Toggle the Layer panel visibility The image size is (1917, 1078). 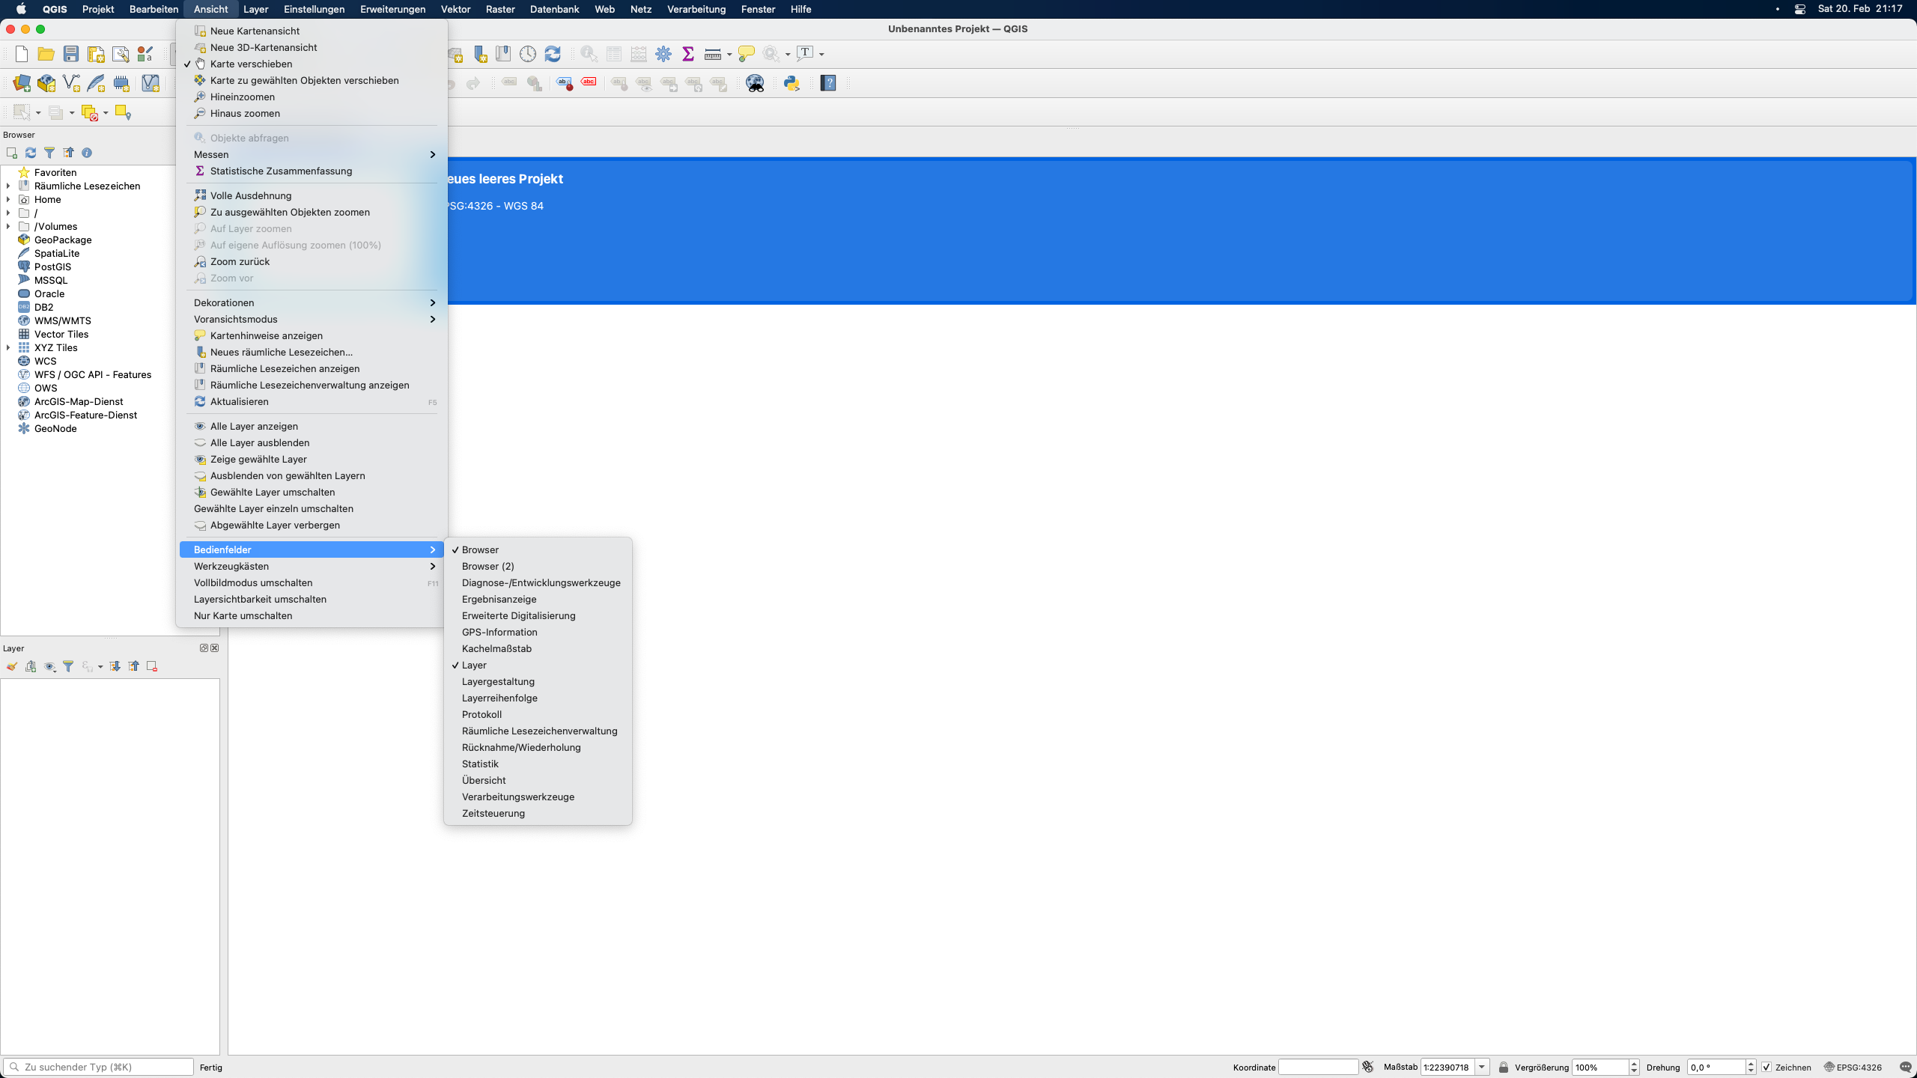(x=473, y=665)
